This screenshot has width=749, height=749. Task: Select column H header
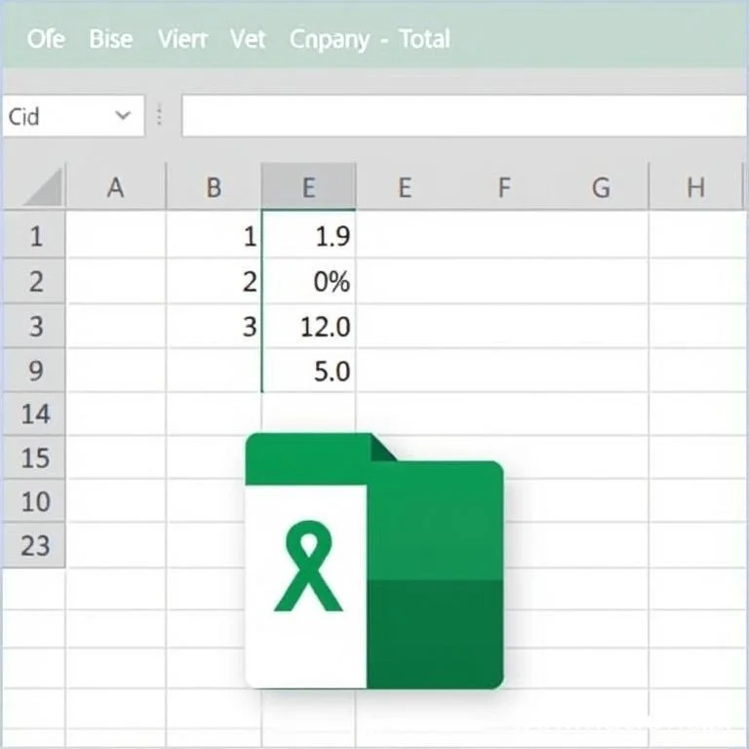click(695, 187)
